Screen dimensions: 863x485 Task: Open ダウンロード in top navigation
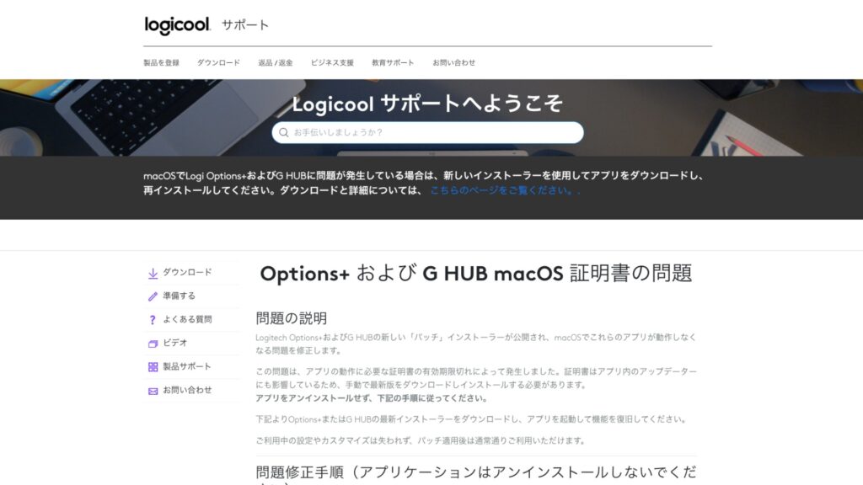(x=218, y=63)
